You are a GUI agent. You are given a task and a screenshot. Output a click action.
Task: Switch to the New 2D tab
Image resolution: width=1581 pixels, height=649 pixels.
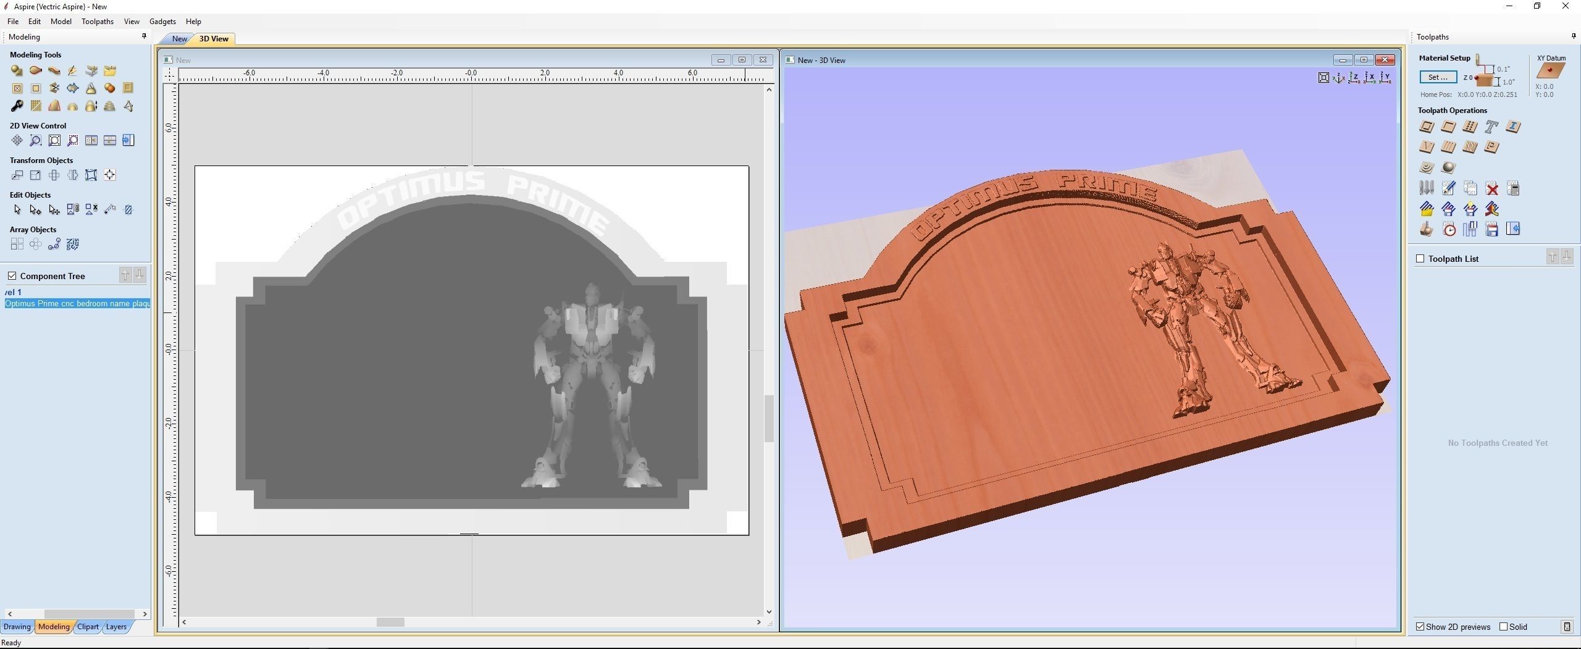[179, 38]
